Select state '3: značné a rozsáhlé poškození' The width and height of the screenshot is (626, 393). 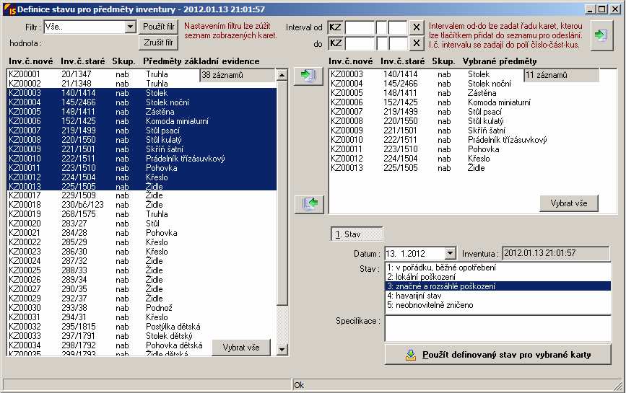tap(498, 286)
